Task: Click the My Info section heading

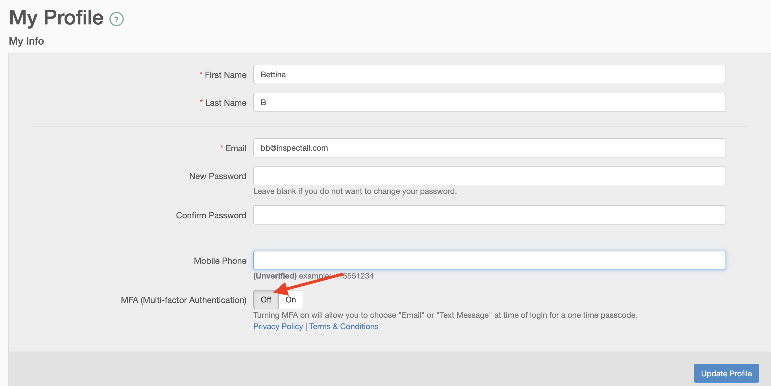Action: [x=26, y=41]
